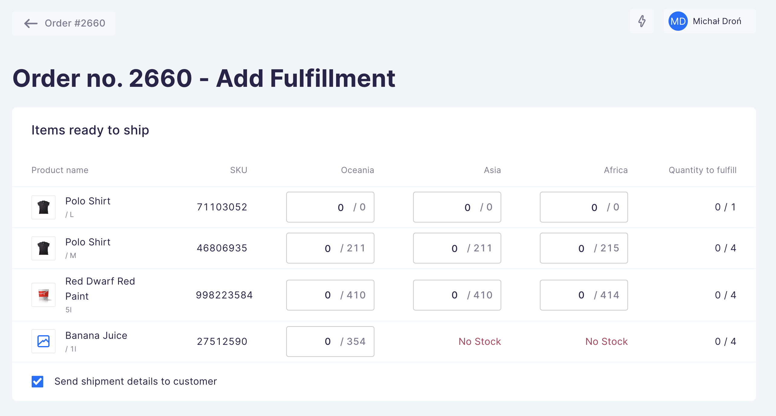Click the Banana Juice image placeholder icon
This screenshot has width=776, height=416.
[43, 341]
